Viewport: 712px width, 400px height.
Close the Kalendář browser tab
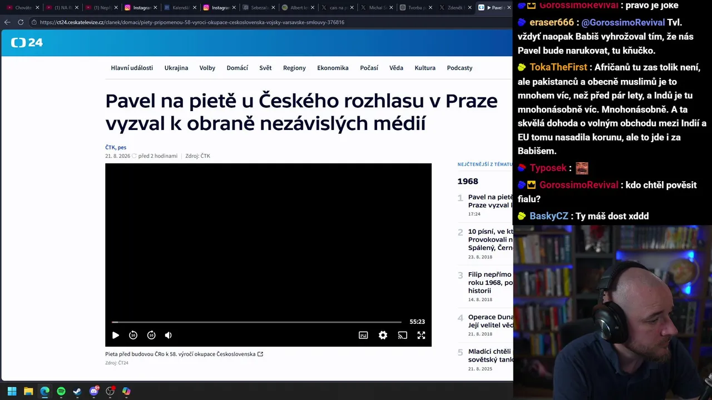pyautogui.click(x=195, y=8)
